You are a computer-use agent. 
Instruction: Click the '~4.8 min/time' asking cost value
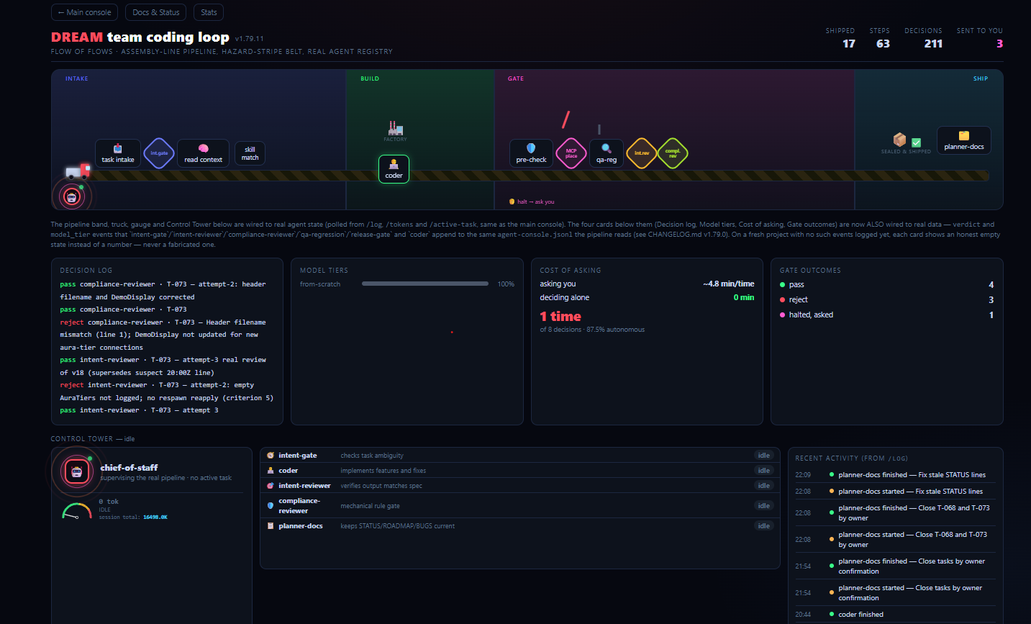[x=729, y=284]
